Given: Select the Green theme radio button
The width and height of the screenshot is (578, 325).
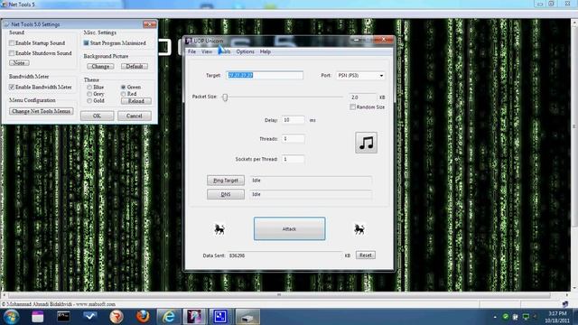Looking at the screenshot, I should (x=123, y=88).
